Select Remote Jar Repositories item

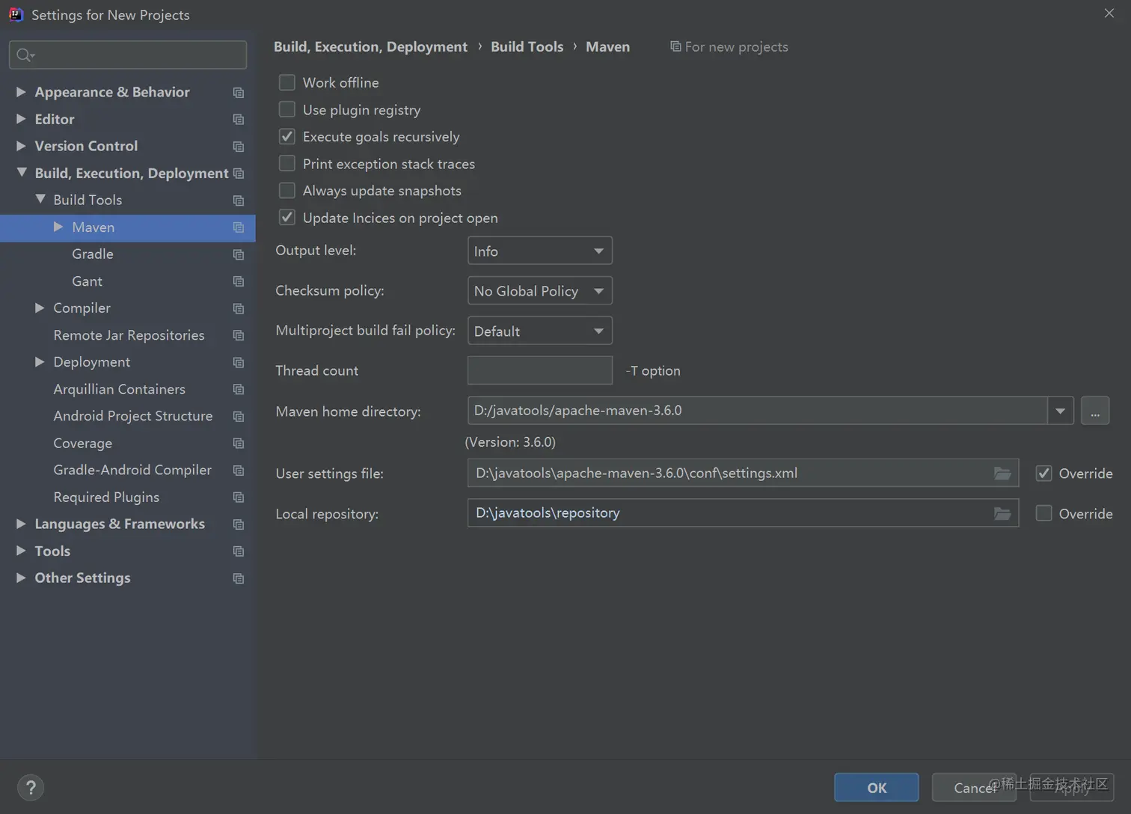(x=129, y=335)
